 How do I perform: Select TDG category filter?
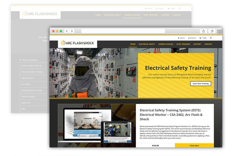pos(33,109)
